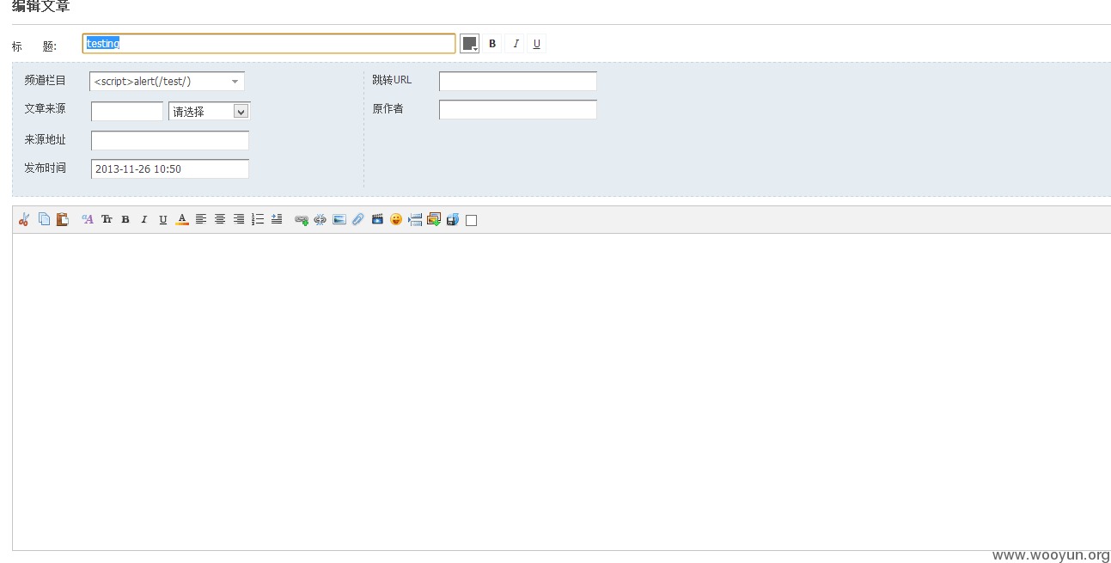Open the font family icon
The image size is (1111, 563).
tap(88, 219)
